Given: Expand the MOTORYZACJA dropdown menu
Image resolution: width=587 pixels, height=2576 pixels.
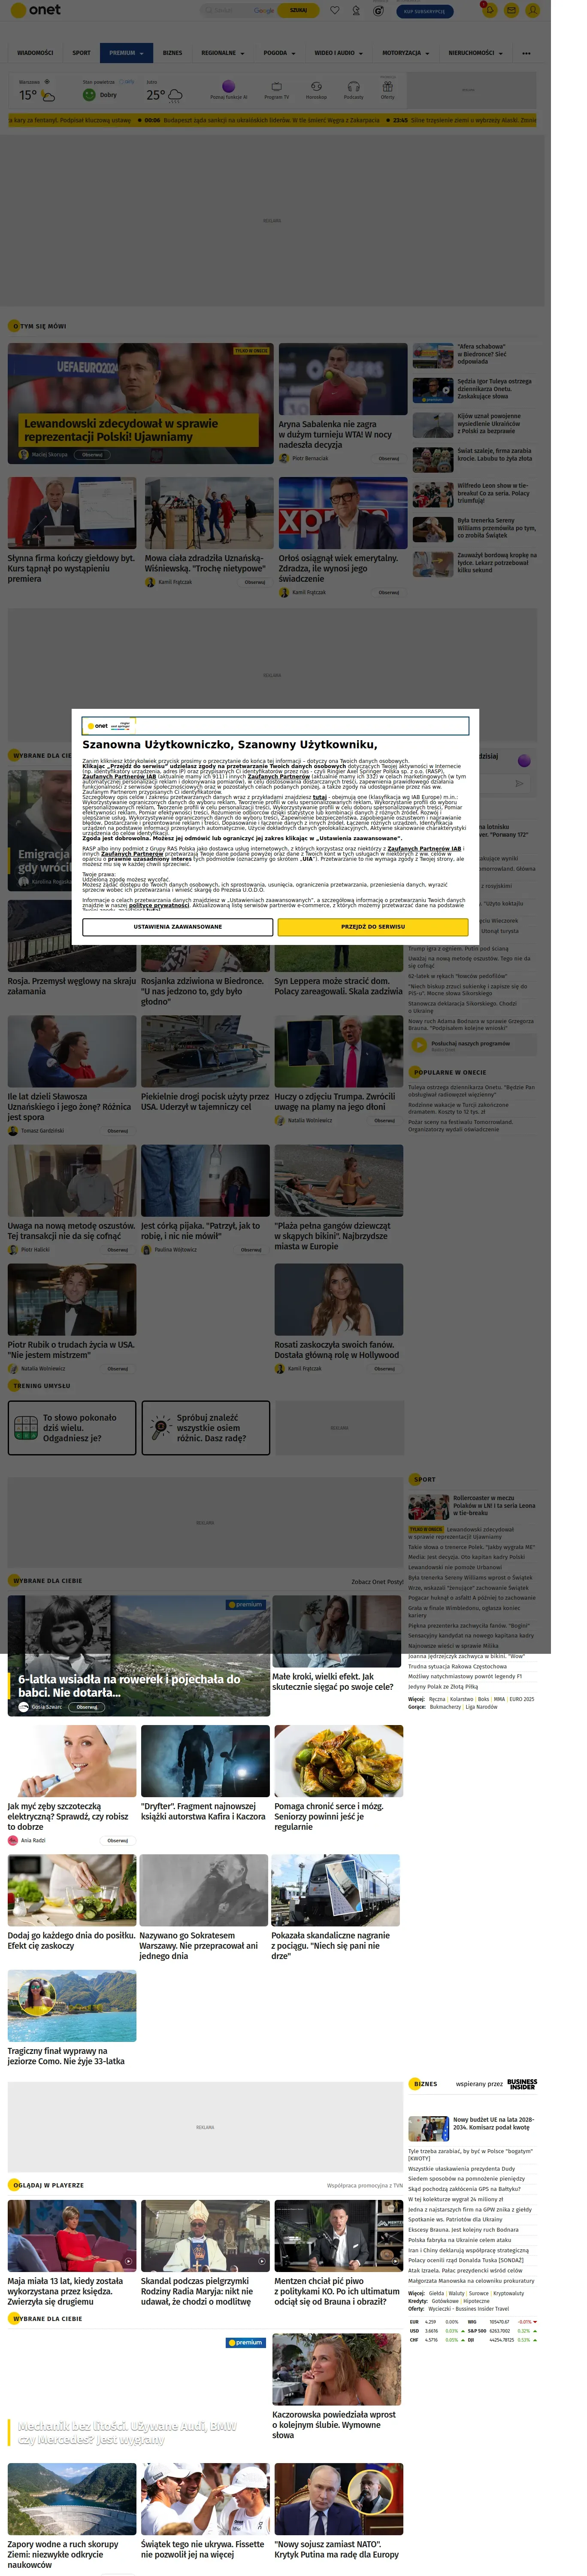Looking at the screenshot, I should point(405,53).
